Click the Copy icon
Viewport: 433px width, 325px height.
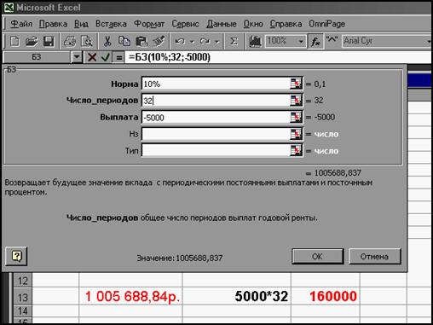click(x=124, y=42)
